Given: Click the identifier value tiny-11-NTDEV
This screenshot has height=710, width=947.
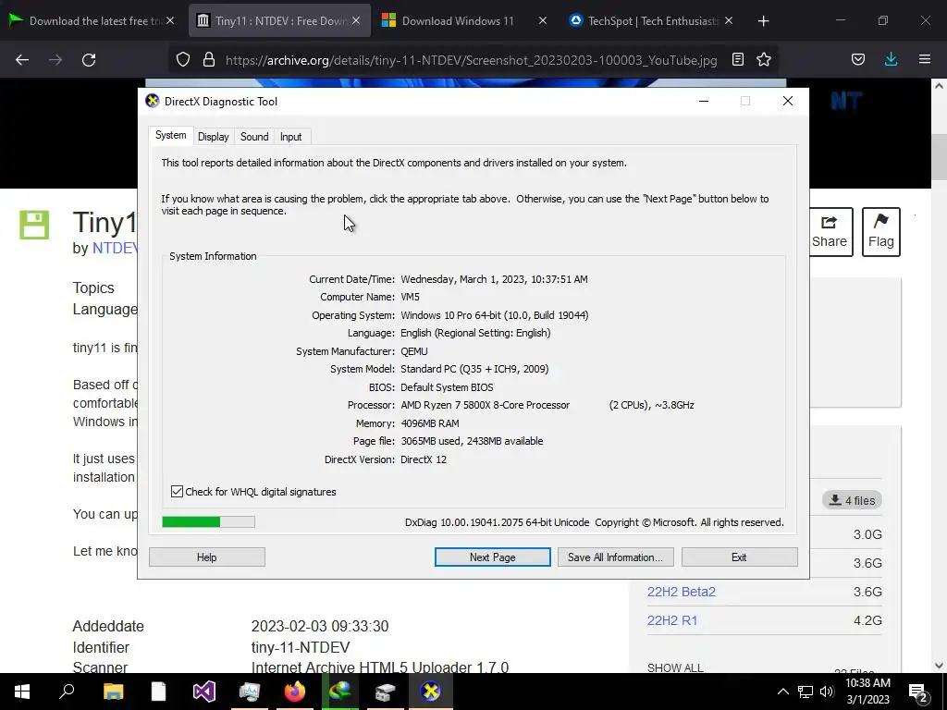Looking at the screenshot, I should pyautogui.click(x=301, y=647).
